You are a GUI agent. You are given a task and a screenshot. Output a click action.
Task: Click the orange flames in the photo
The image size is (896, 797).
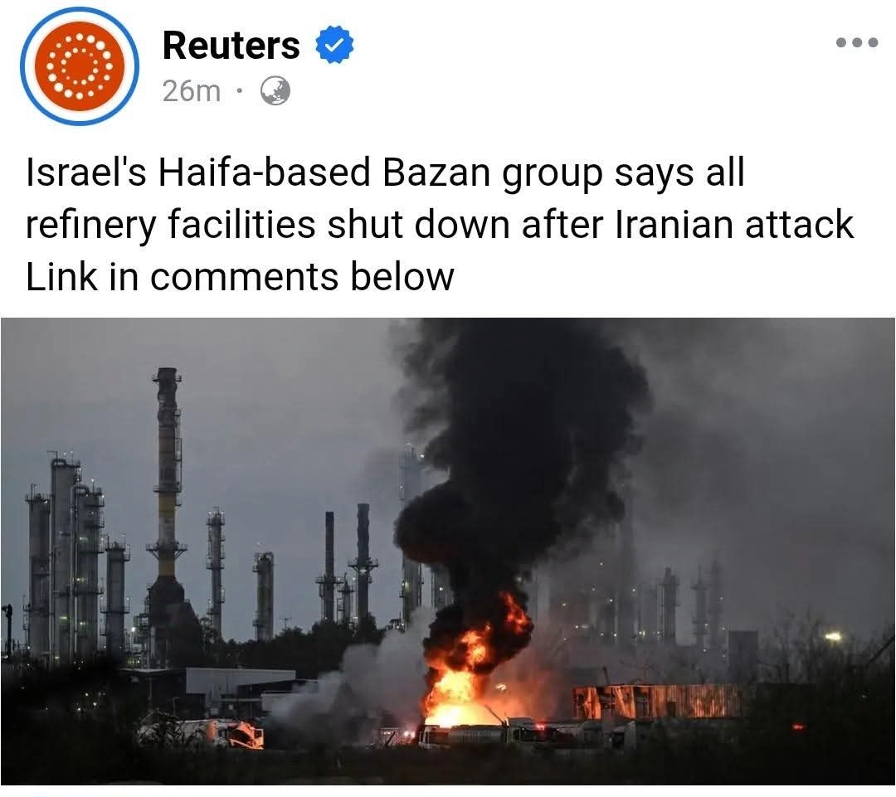pos(469,674)
